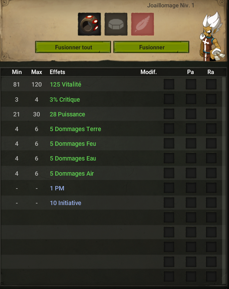Screen dimensions: 229x289
Task: Click the Min column header
Action: pyautogui.click(x=17, y=72)
